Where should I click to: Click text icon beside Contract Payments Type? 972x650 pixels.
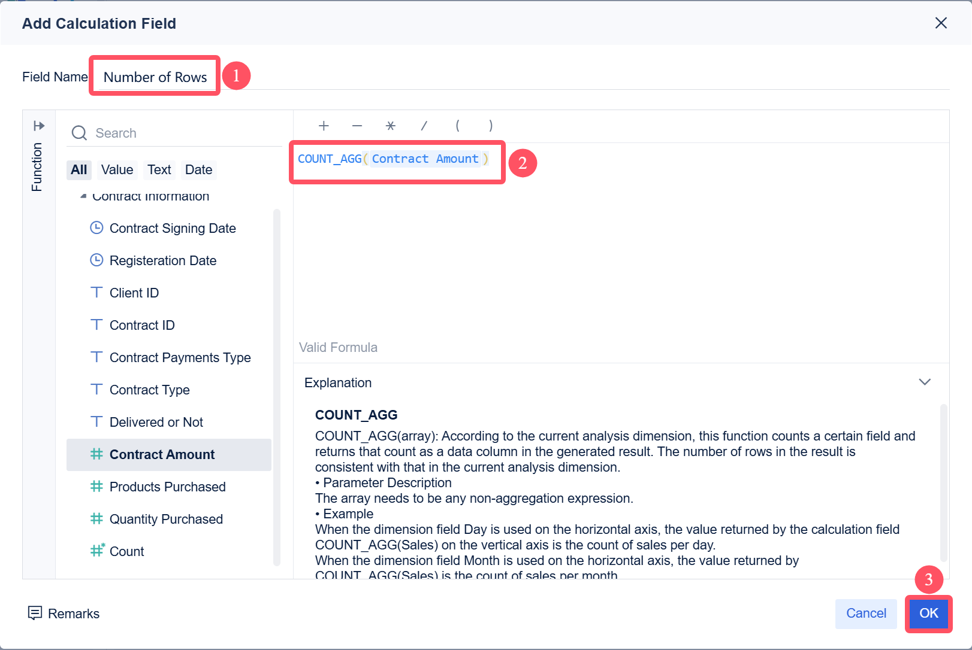(96, 357)
